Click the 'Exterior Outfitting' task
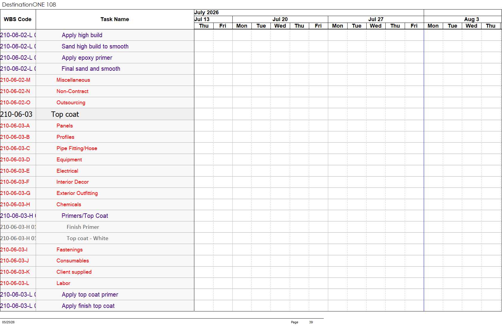This screenshot has height=326, width=502. pyautogui.click(x=77, y=193)
